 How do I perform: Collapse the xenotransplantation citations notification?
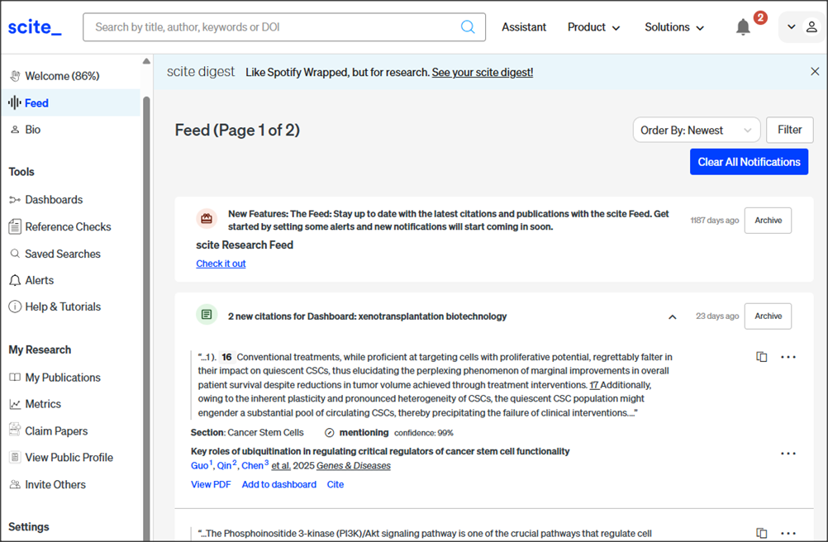click(x=673, y=316)
